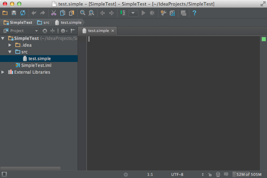Click the Hector inspector icon in status bar
This screenshot has height=178, width=267.
(x=218, y=174)
